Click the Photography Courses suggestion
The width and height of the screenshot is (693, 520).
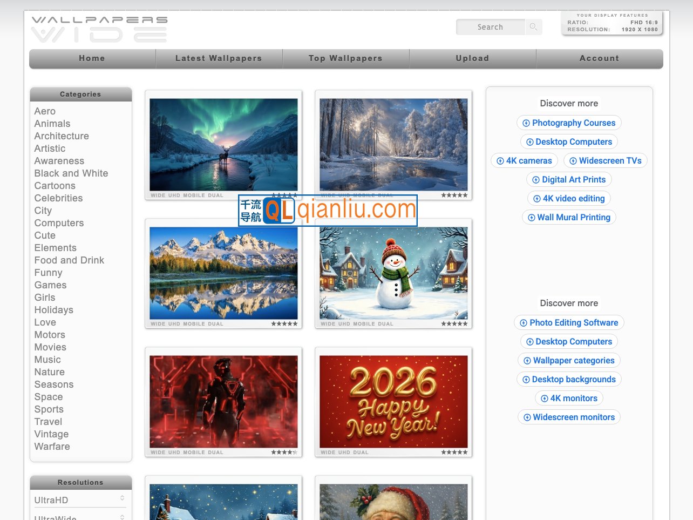tap(569, 123)
